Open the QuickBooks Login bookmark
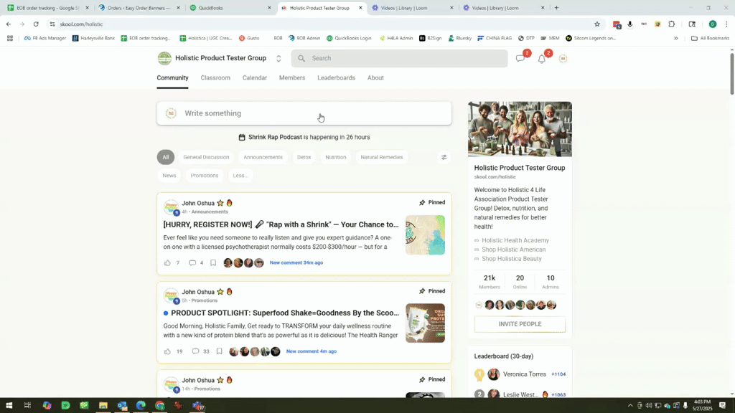 pyautogui.click(x=349, y=39)
